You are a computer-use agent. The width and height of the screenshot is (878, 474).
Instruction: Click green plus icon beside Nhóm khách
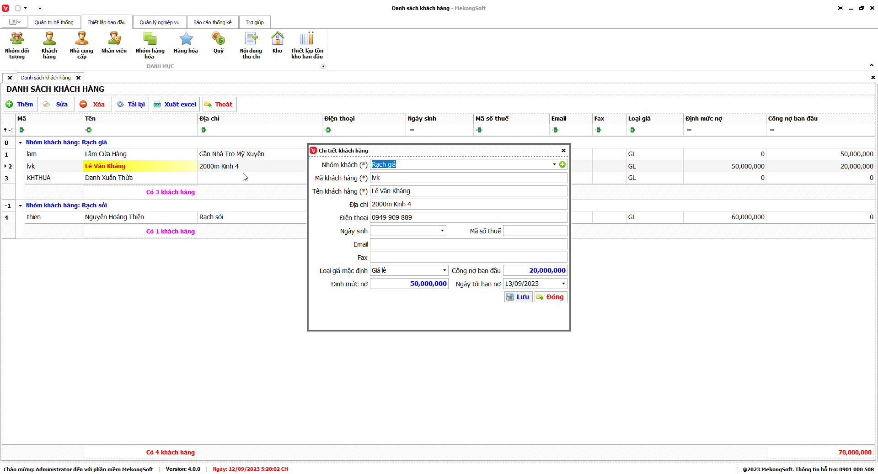pyautogui.click(x=562, y=164)
